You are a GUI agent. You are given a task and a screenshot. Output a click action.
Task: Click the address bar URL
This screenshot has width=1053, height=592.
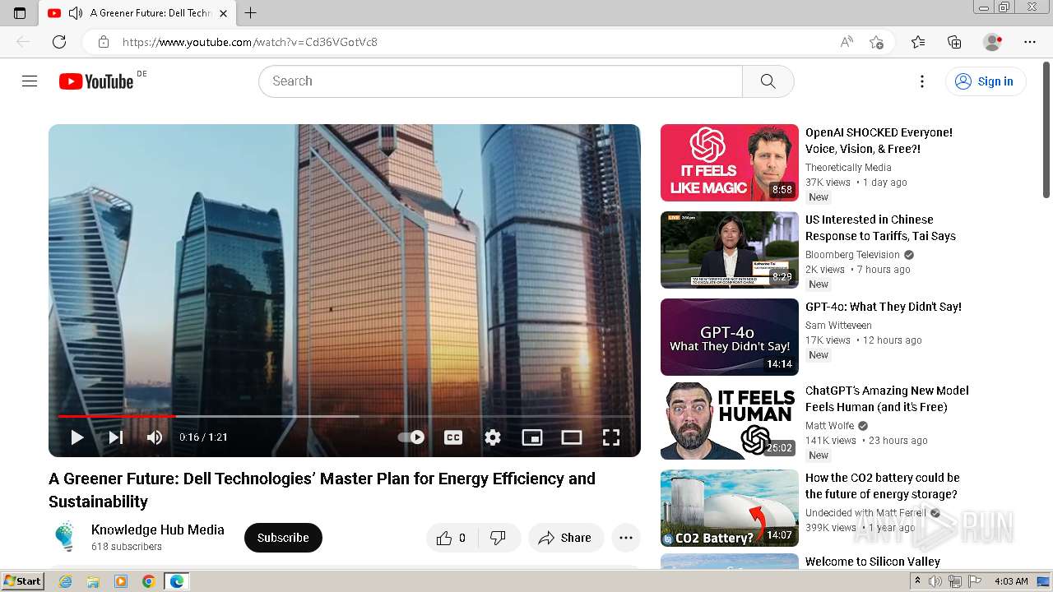[250, 42]
